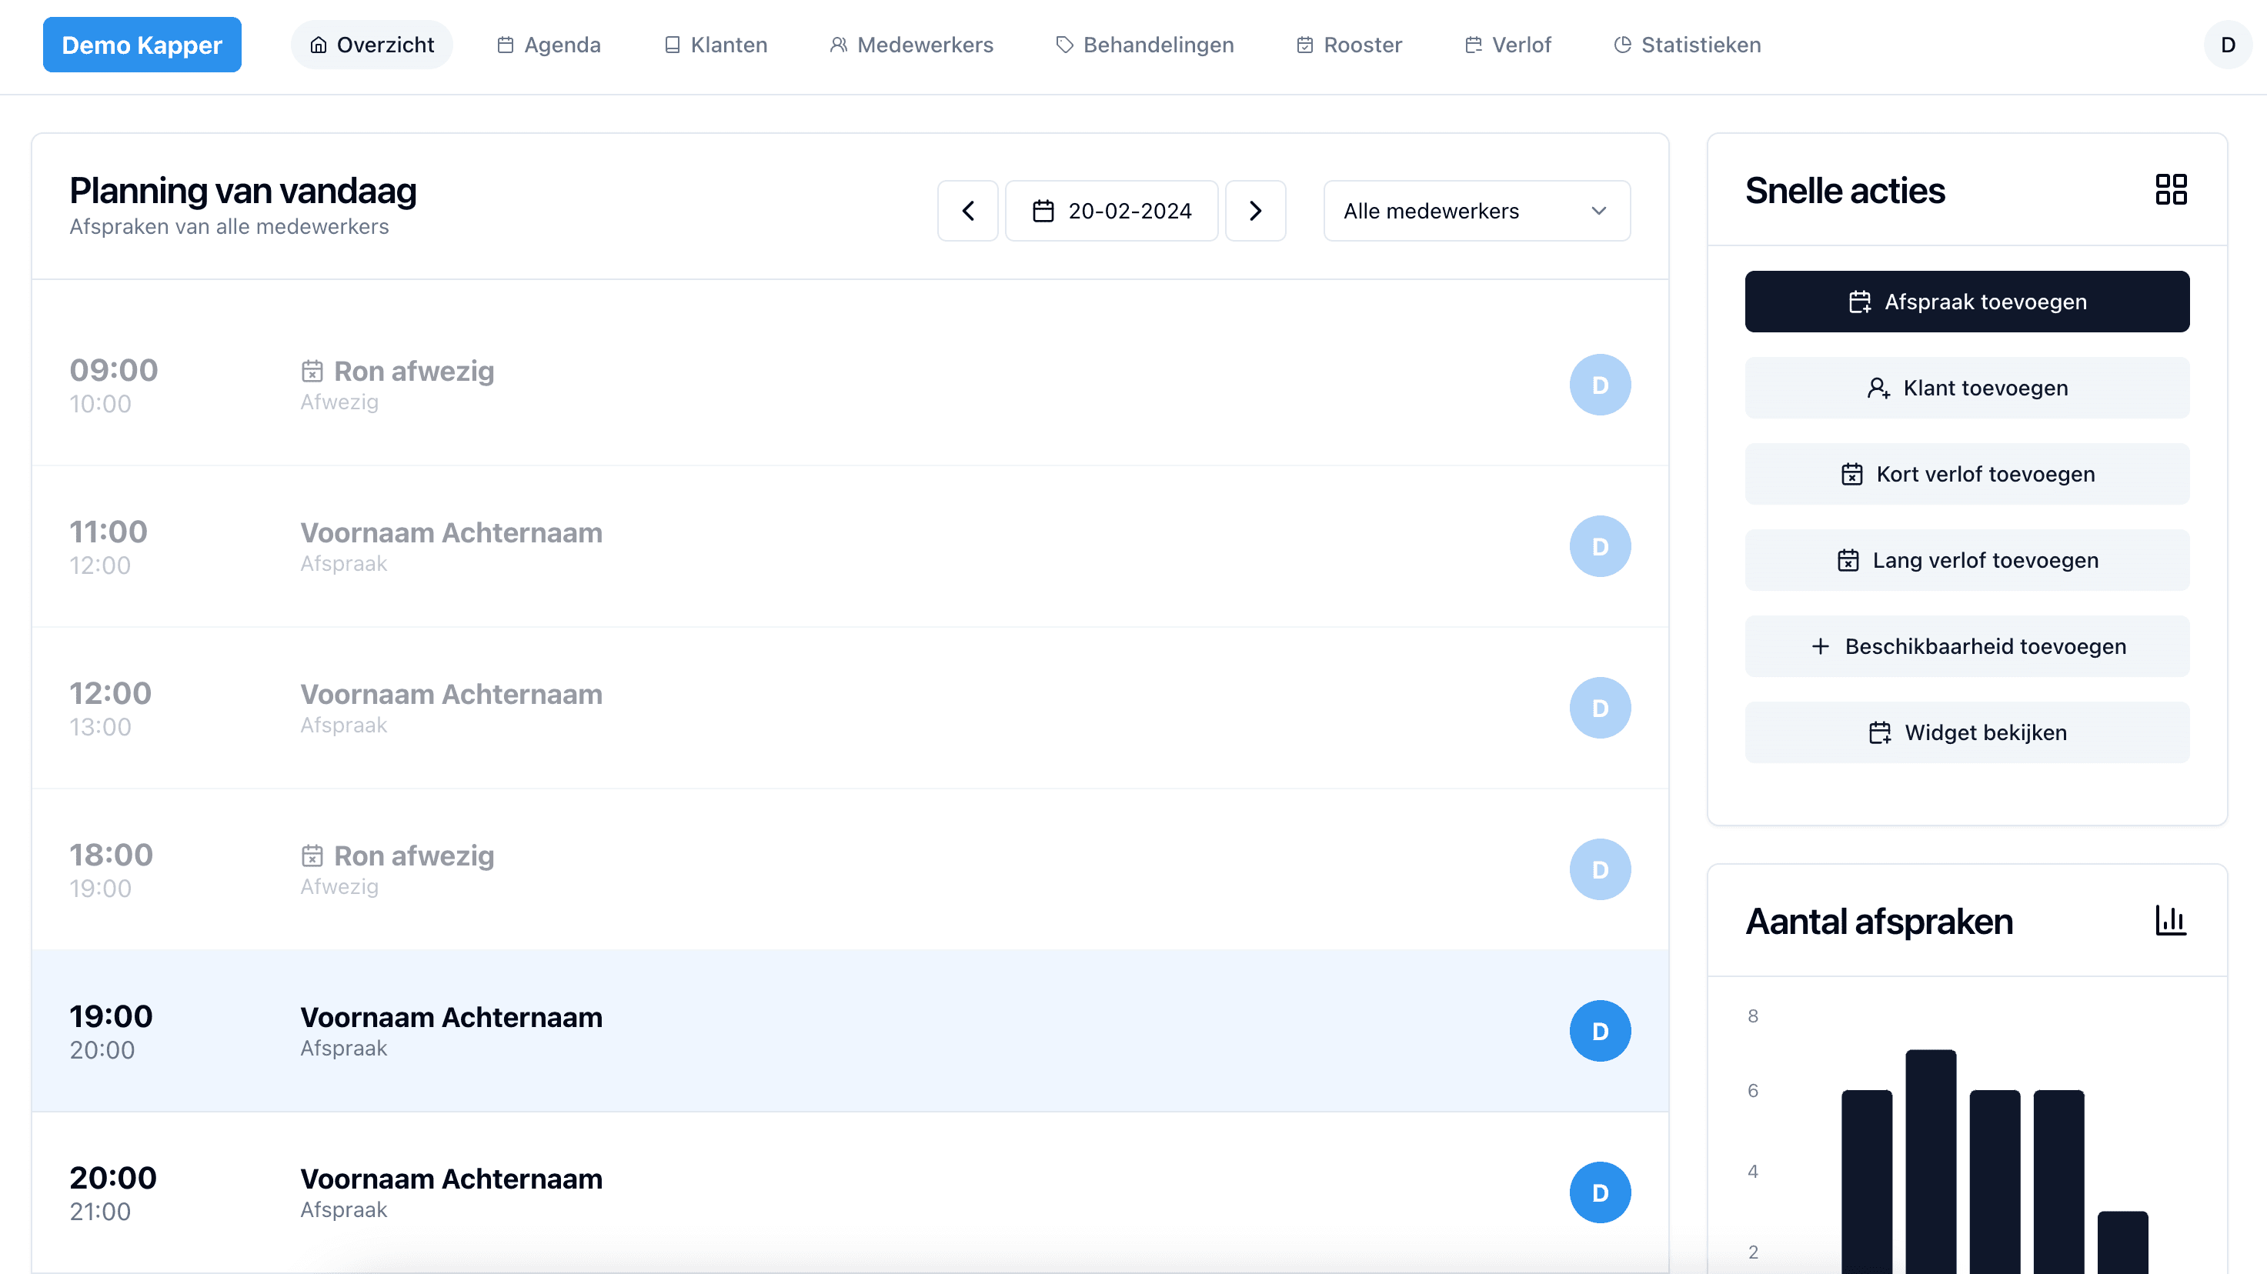Screen dimensions: 2267x1274
Task: Open the Agenda tab
Action: click(548, 45)
